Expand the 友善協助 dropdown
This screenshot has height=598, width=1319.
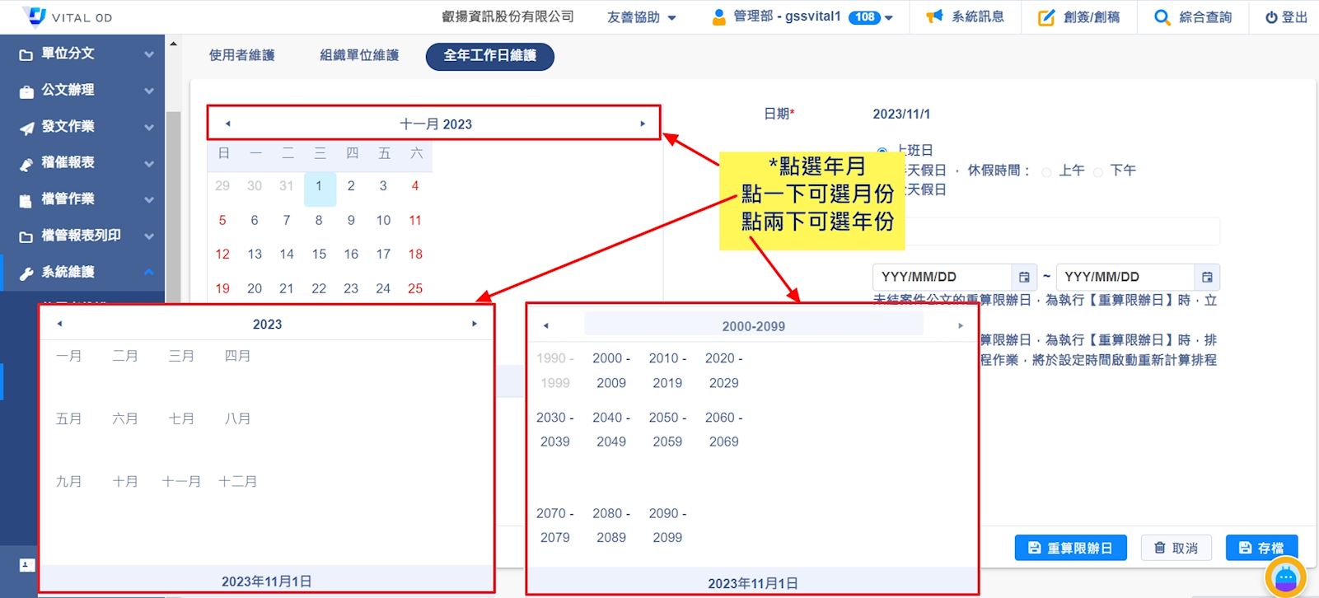tap(641, 17)
